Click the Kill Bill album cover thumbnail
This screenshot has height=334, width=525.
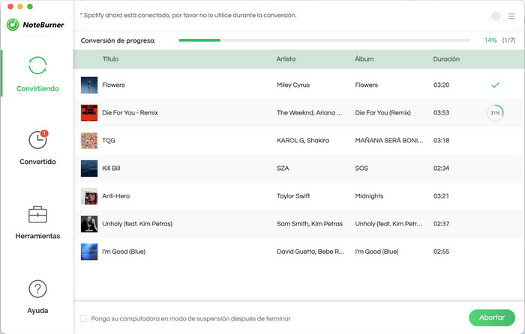89,168
